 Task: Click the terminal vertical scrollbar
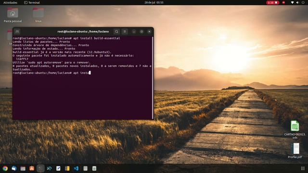[153, 77]
